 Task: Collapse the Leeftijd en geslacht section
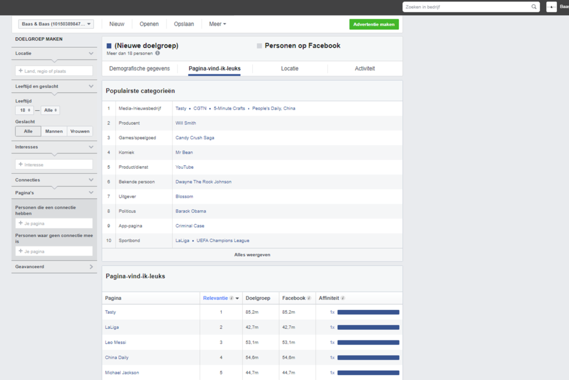pyautogui.click(x=91, y=86)
